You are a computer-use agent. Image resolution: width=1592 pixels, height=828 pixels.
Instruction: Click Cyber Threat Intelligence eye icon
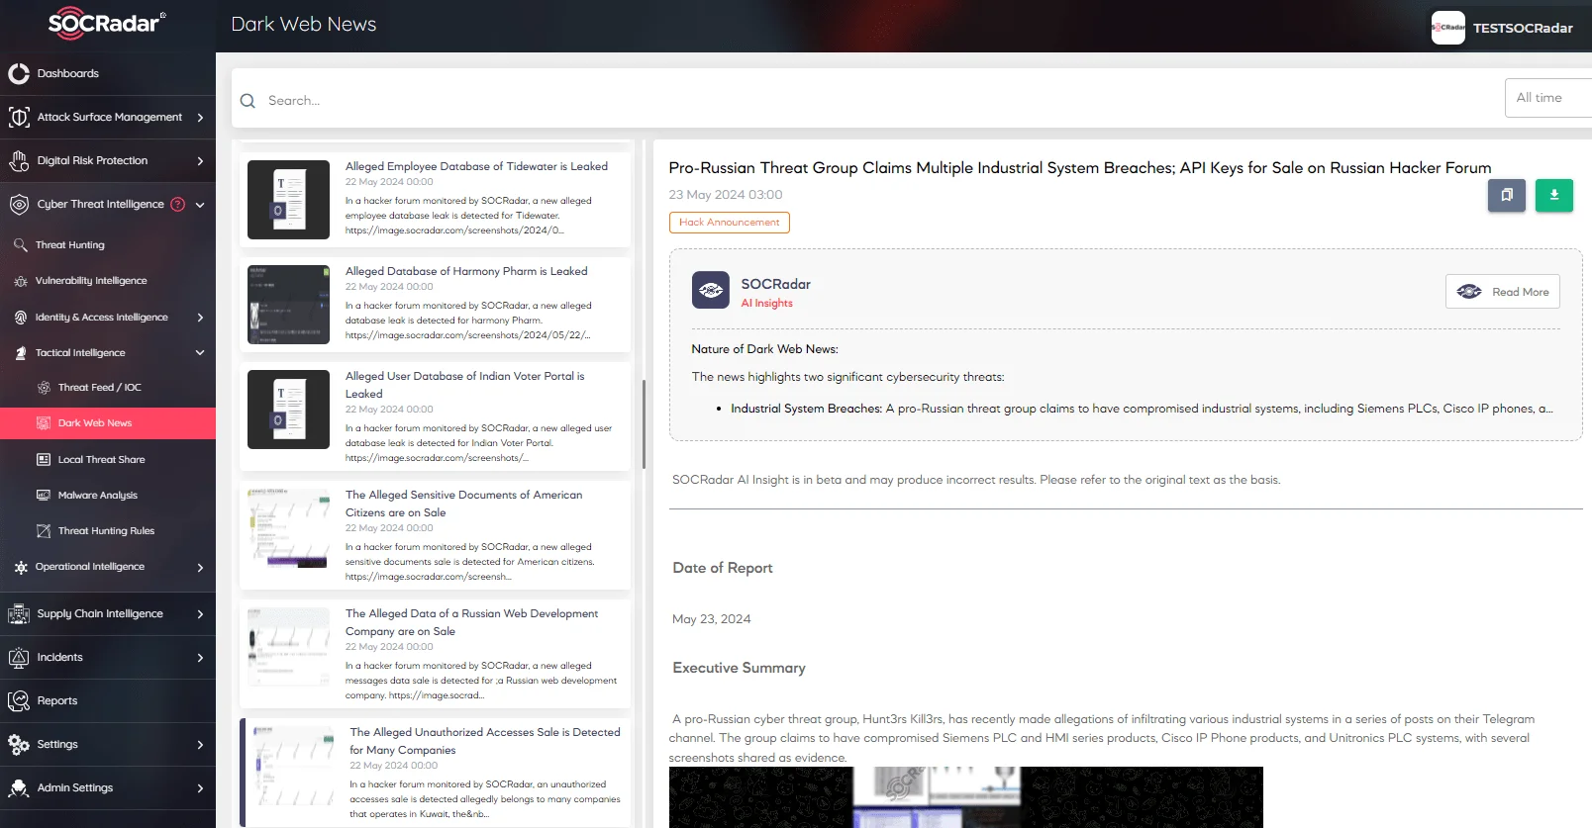[x=19, y=204]
